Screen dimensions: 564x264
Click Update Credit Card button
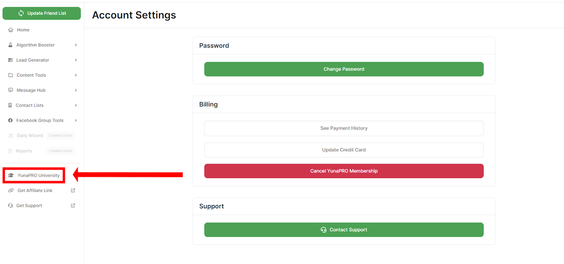pyautogui.click(x=344, y=150)
